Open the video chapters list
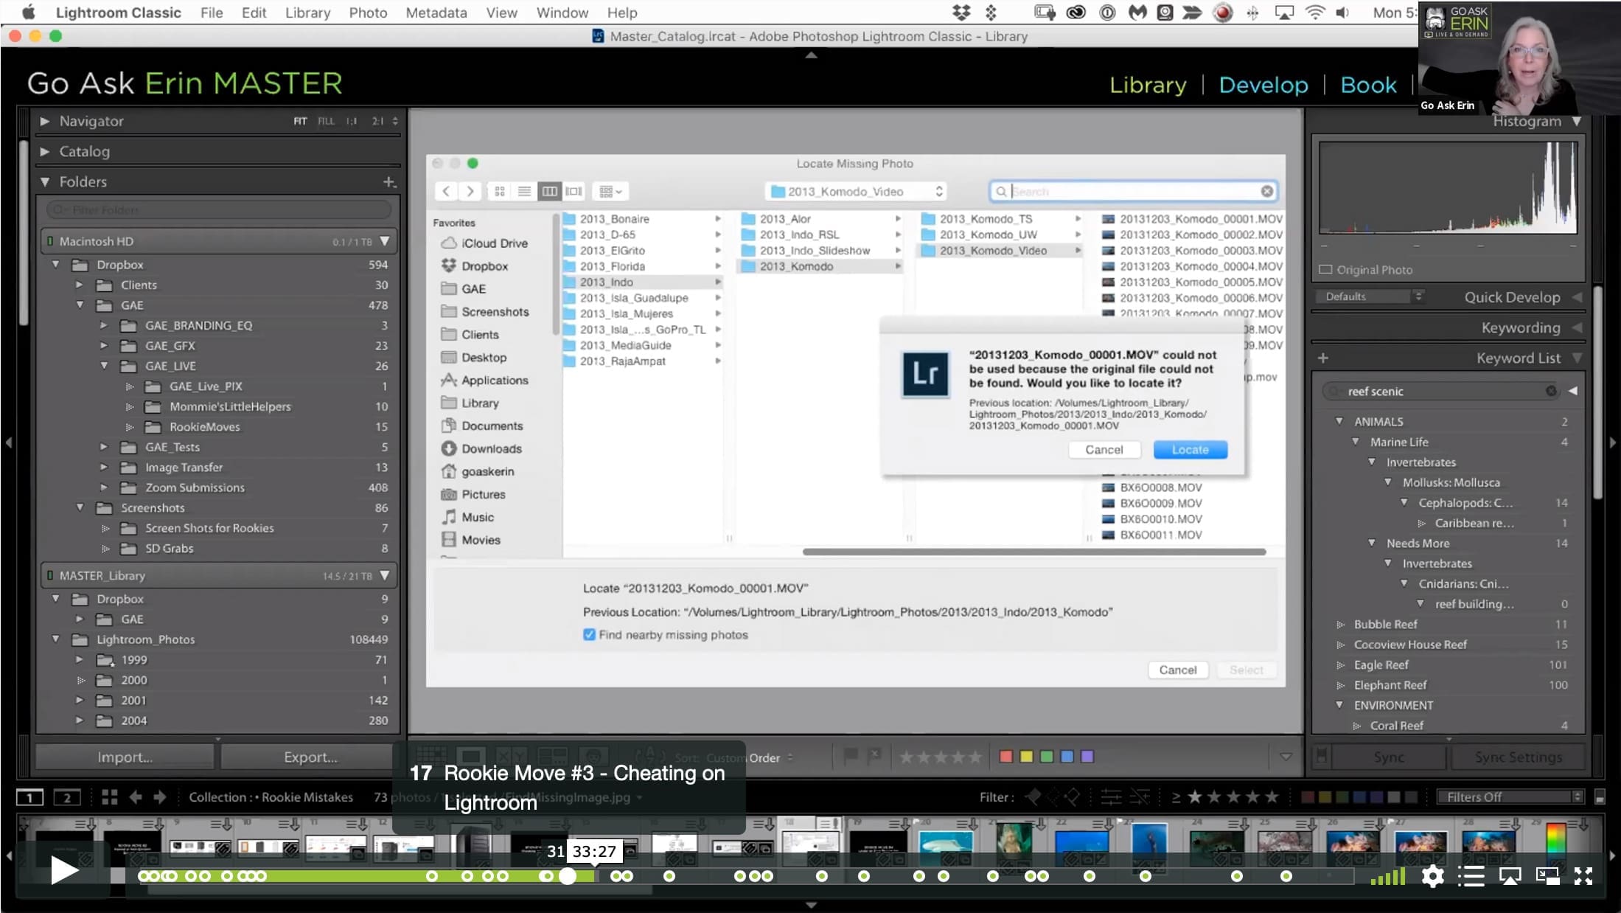1621x913 pixels. point(1471,876)
